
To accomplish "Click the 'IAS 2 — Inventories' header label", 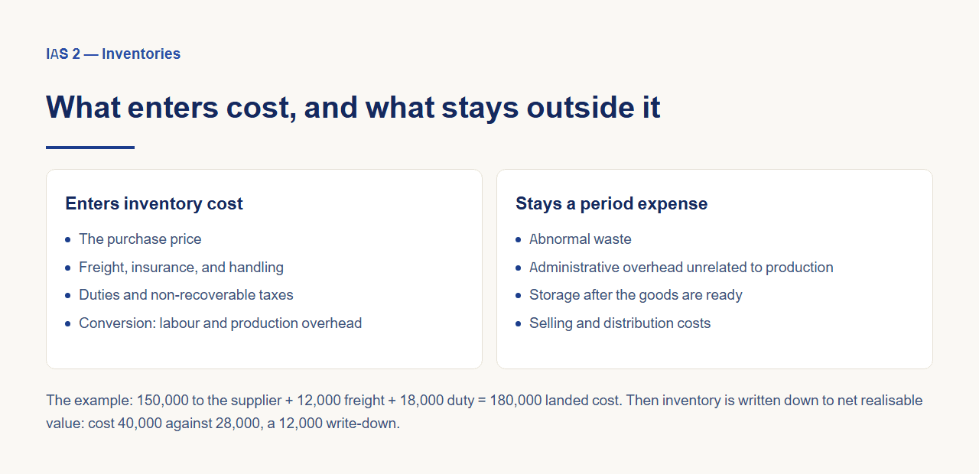I will coord(113,54).
